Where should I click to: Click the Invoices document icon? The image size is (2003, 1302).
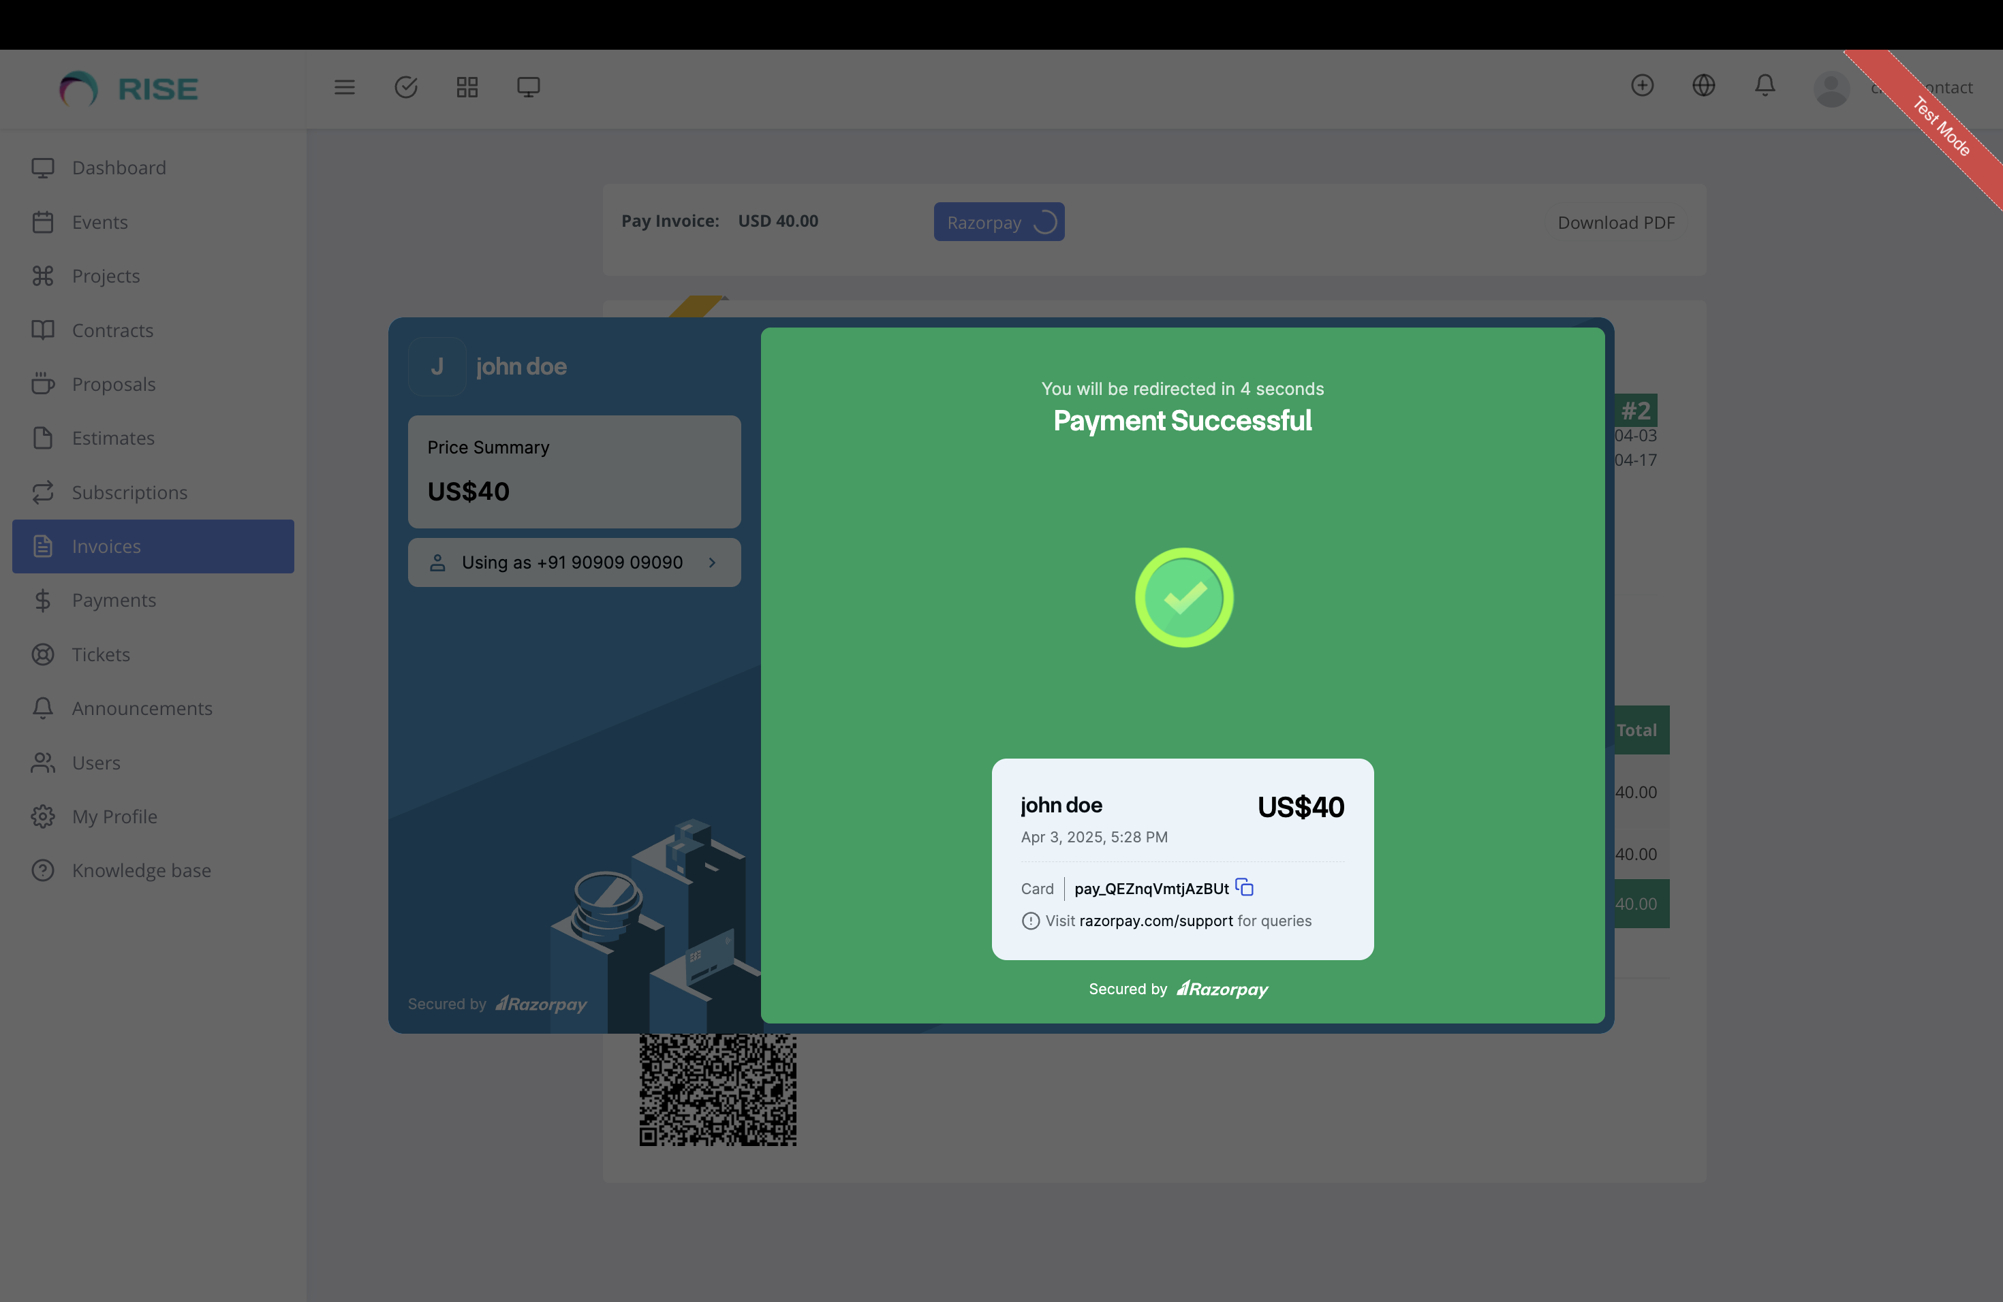tap(43, 546)
